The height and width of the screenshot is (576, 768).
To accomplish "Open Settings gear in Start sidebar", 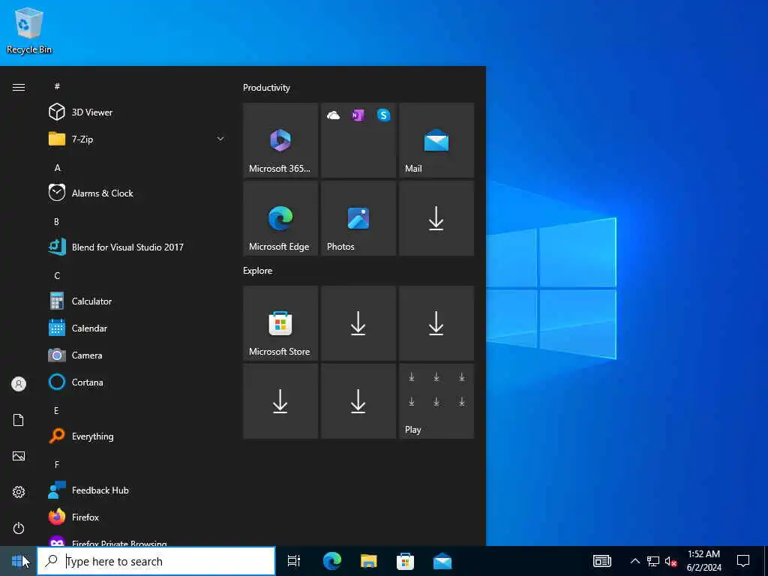I will click(19, 492).
